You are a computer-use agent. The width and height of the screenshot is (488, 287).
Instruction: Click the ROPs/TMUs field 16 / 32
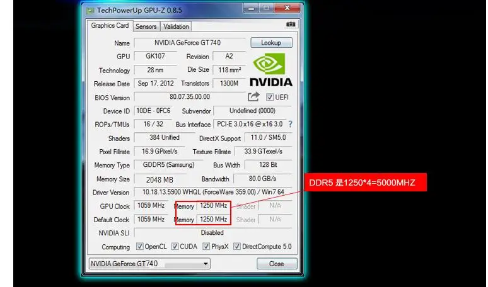[x=153, y=124]
